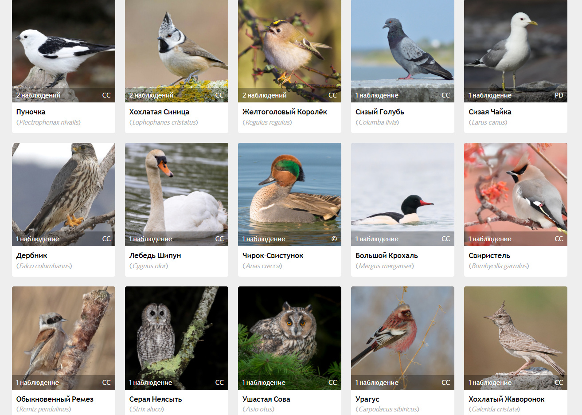Click the PD license badge on Сизая Чайка
Image resolution: width=582 pixels, height=415 pixels.
(559, 95)
